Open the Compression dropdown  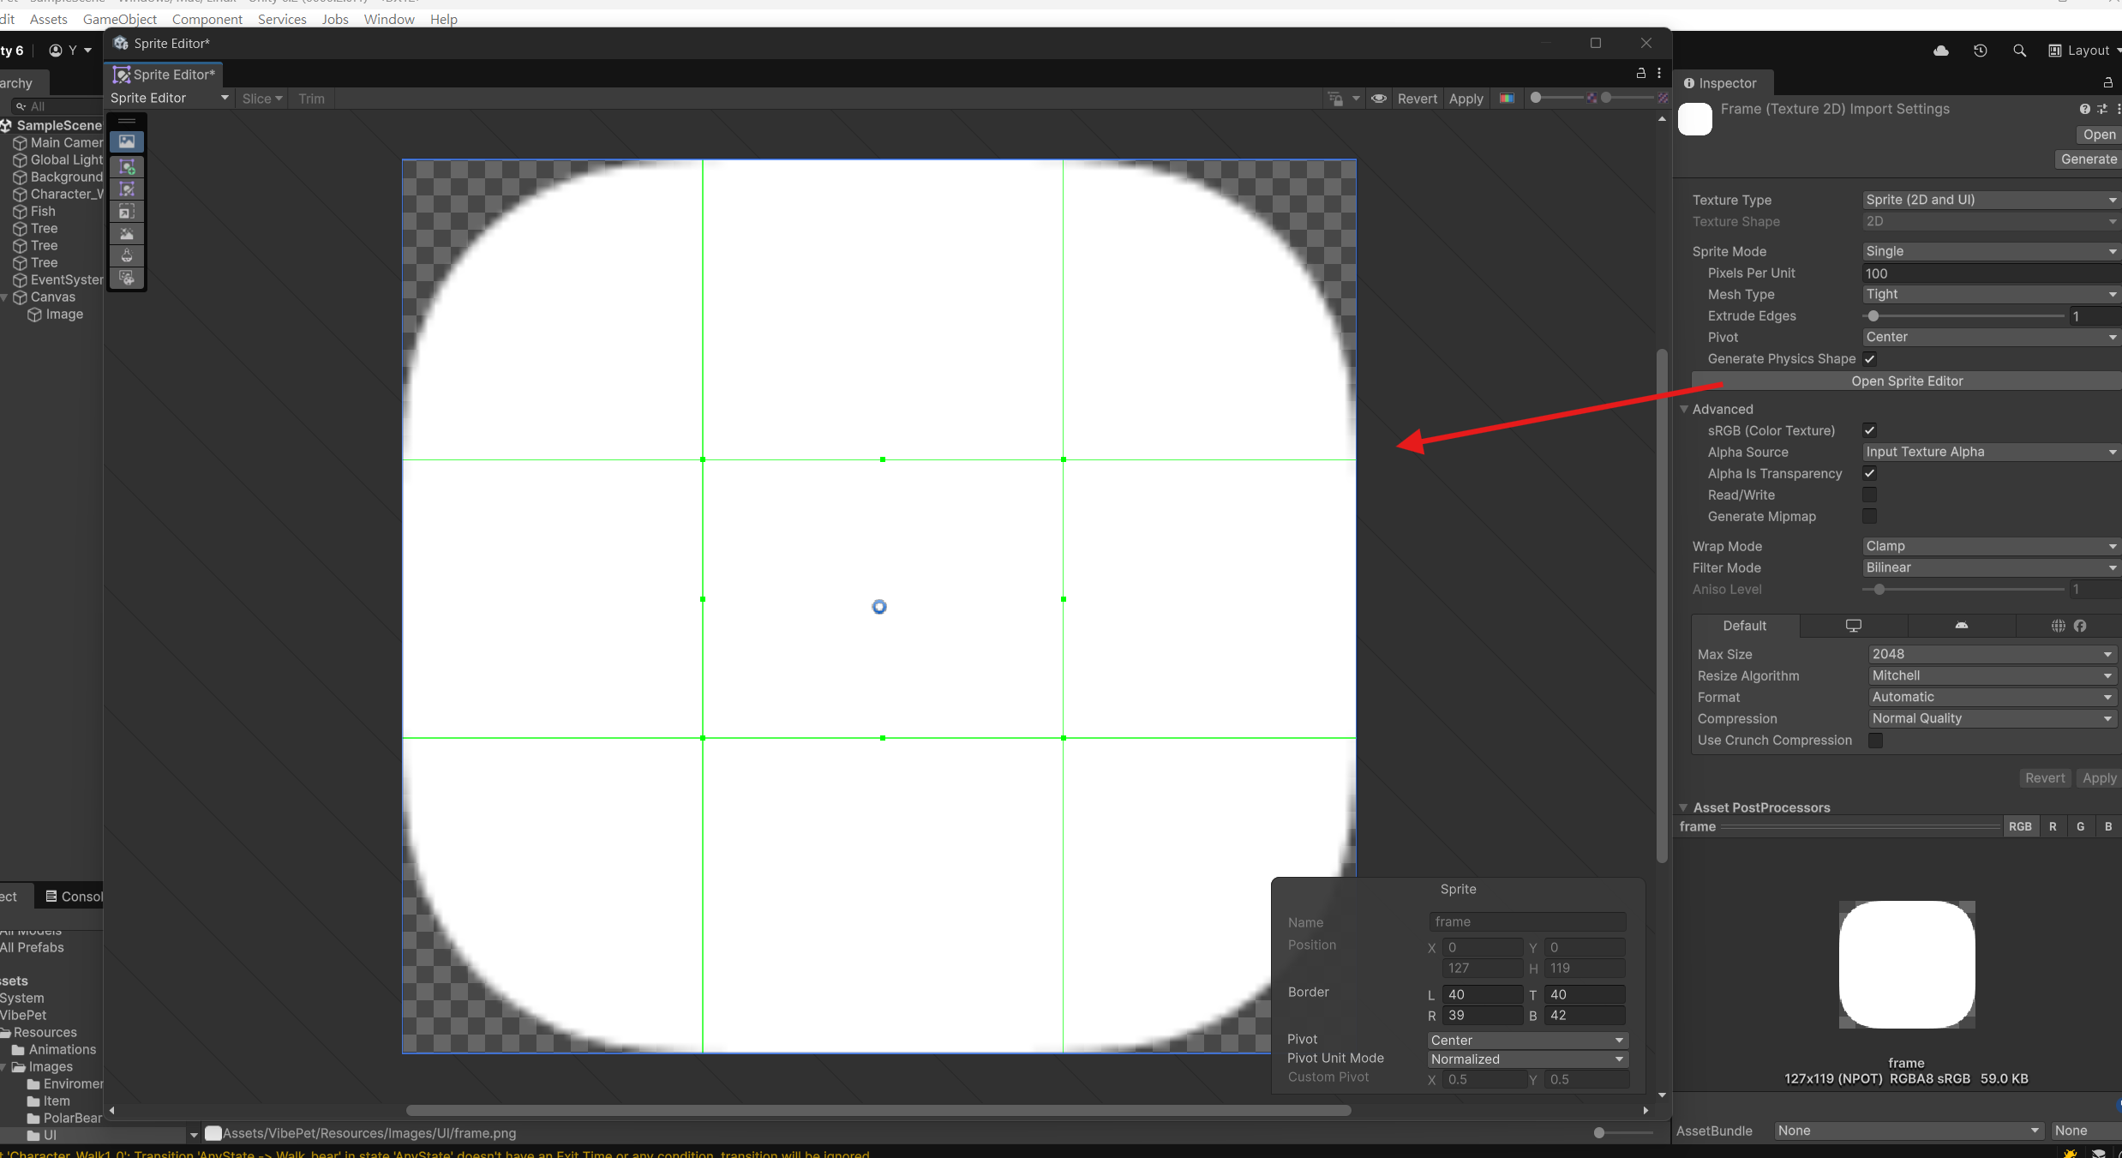[x=1993, y=718]
